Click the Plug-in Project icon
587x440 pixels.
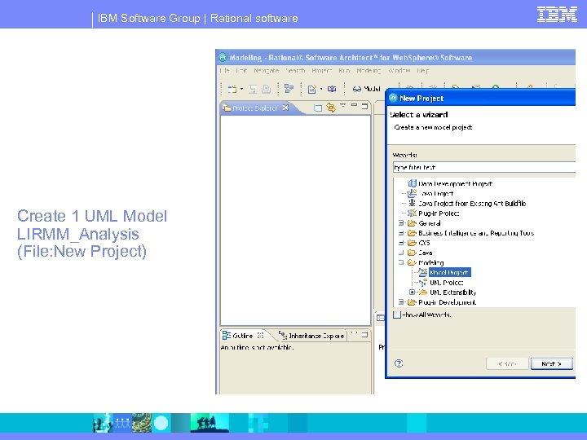pos(413,213)
